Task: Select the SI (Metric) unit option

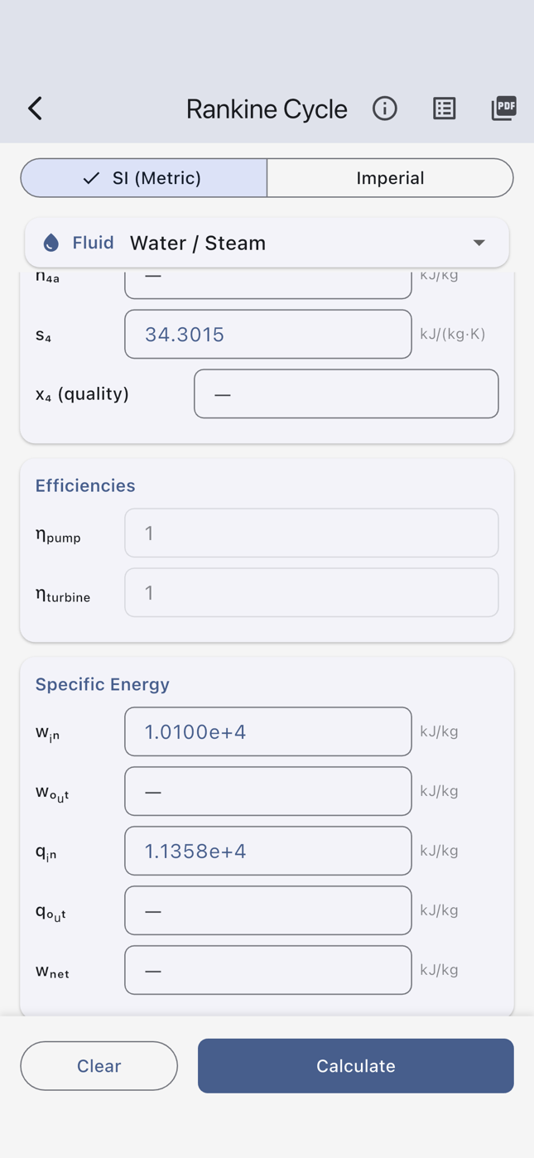Action: coord(142,177)
